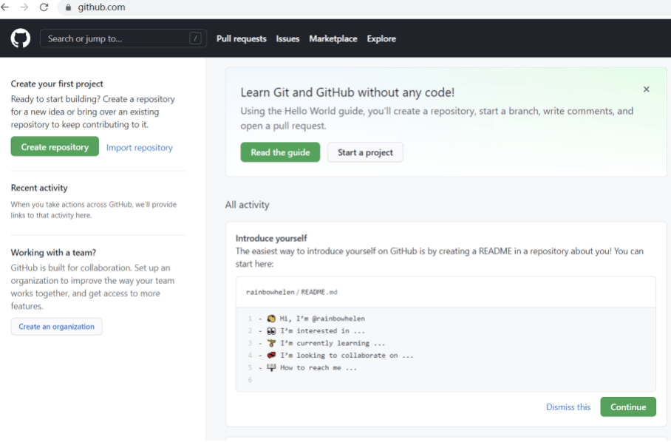Click the browser back arrow
This screenshot has width=671, height=442.
[5, 7]
